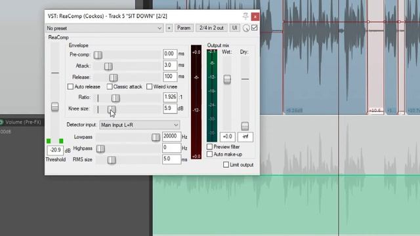This screenshot has height=236, width=420.
Task: Click the UI button
Action: [235, 28]
